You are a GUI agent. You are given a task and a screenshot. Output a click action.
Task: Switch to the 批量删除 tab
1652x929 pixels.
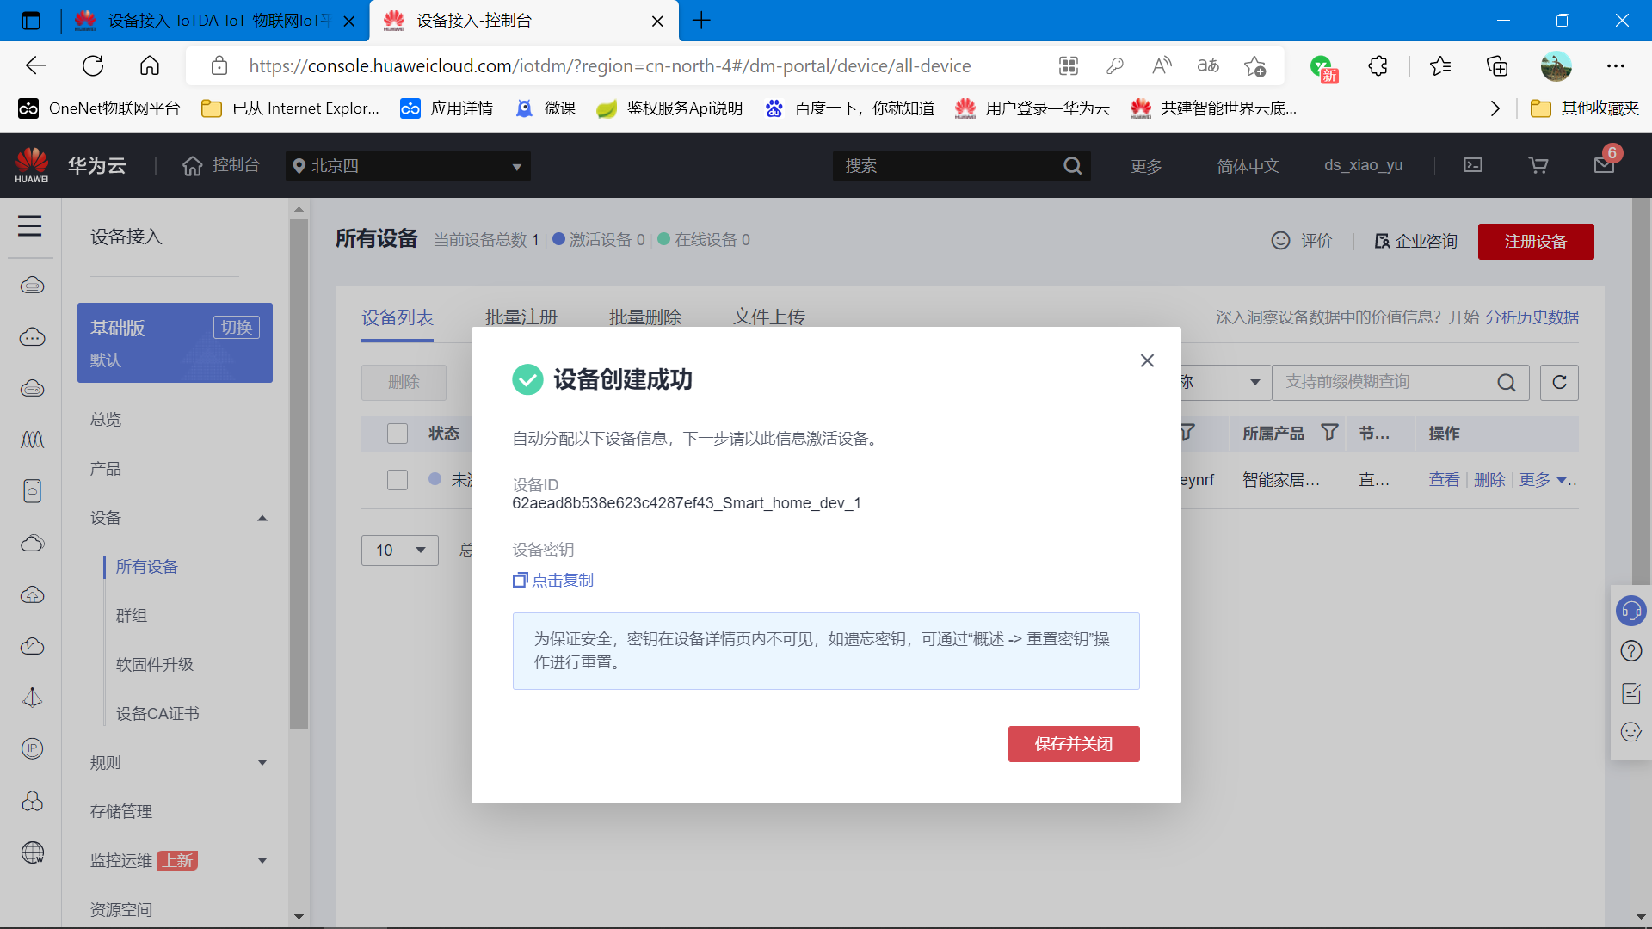tap(645, 317)
